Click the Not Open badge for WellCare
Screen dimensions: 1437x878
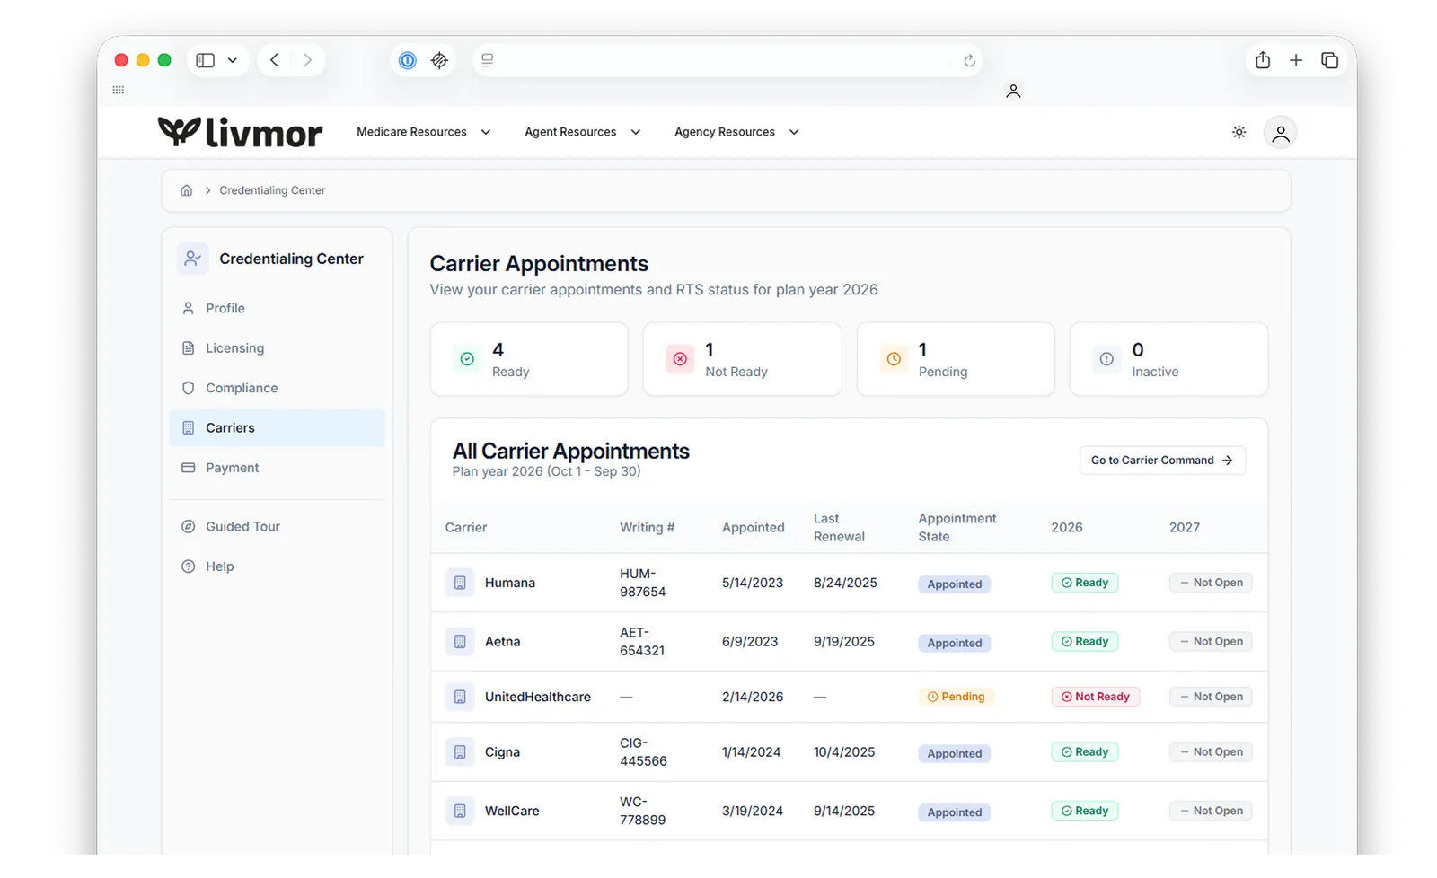(1211, 811)
